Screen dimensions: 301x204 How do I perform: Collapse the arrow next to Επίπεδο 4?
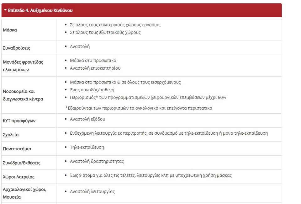(5, 10)
